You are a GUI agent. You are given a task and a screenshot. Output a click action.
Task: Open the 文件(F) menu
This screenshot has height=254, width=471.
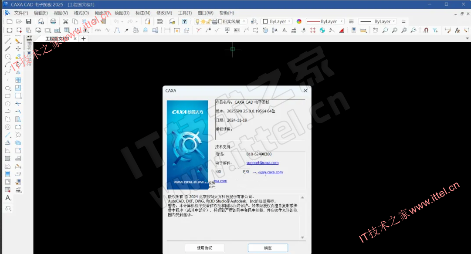pyautogui.click(x=21, y=13)
